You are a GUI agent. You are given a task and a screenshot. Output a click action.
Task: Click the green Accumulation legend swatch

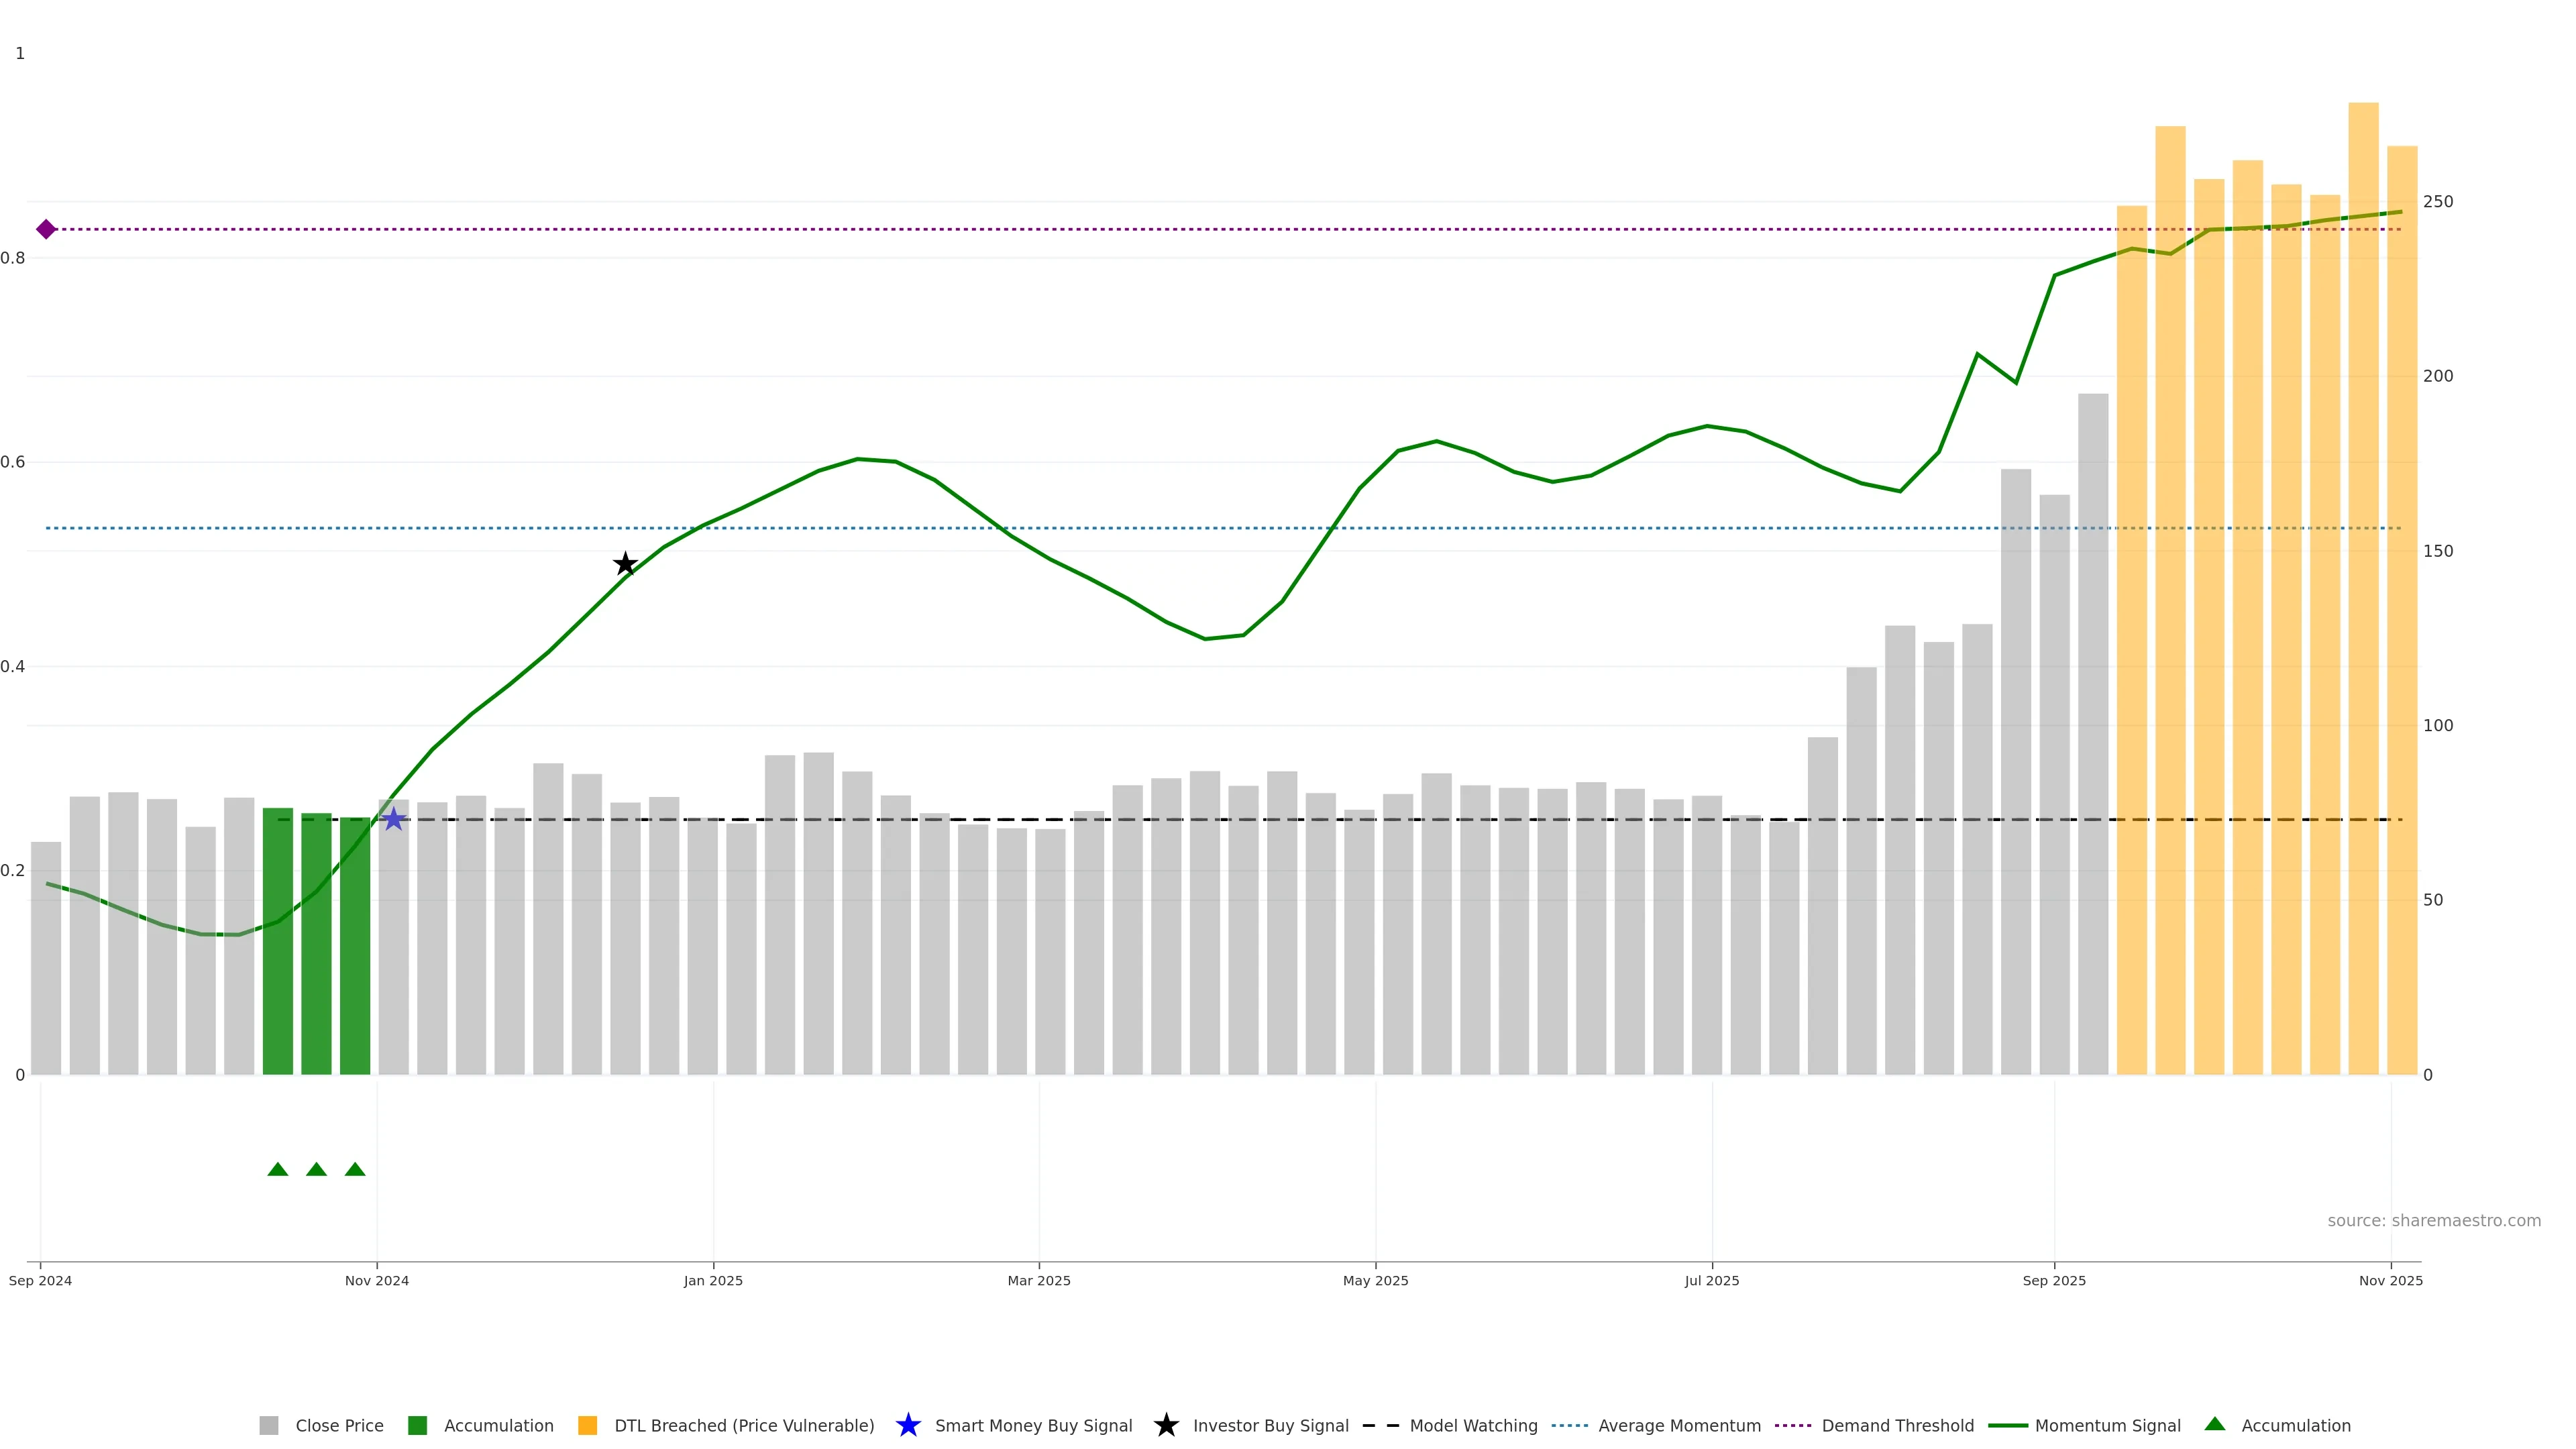click(x=418, y=1426)
